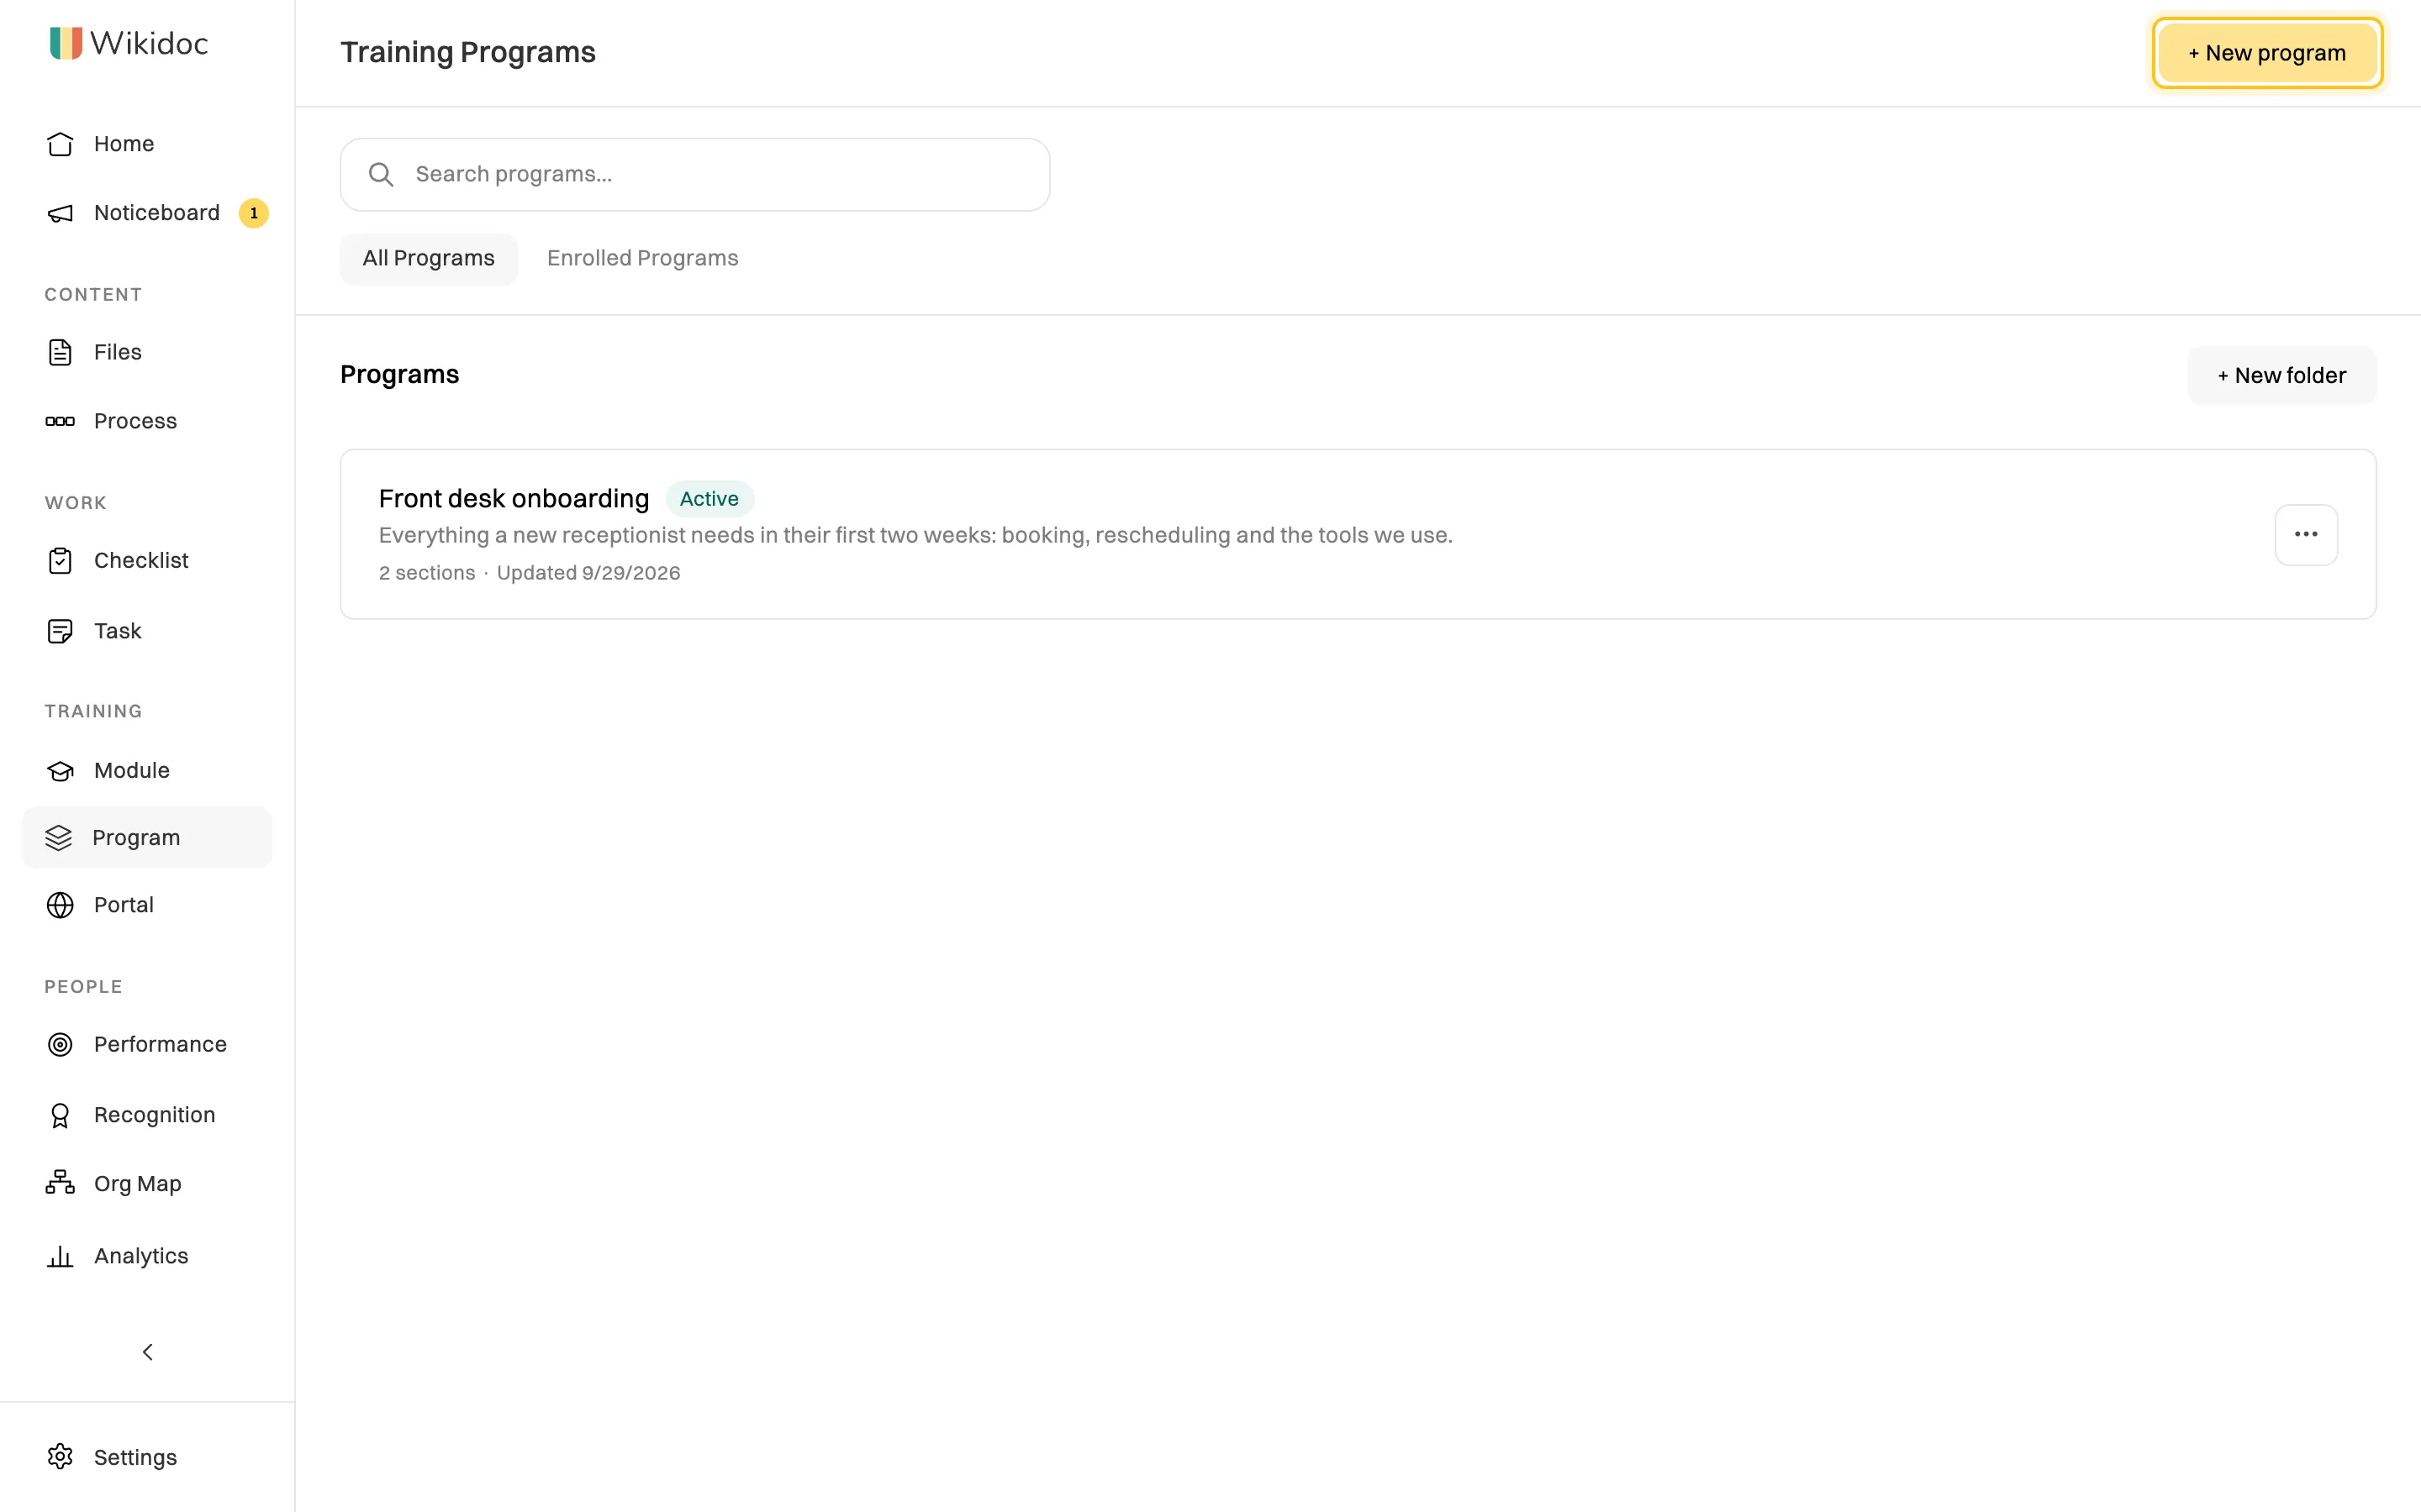Click the Active status badge
This screenshot has height=1512, width=2421.
(x=709, y=499)
